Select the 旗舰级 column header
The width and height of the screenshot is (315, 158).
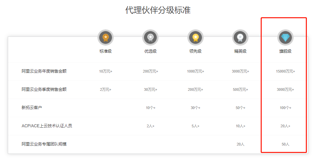click(285, 51)
